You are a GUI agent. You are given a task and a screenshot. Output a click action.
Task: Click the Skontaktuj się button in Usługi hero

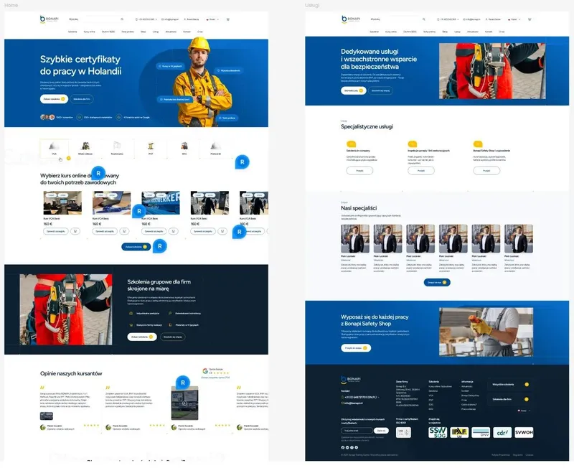(354, 90)
